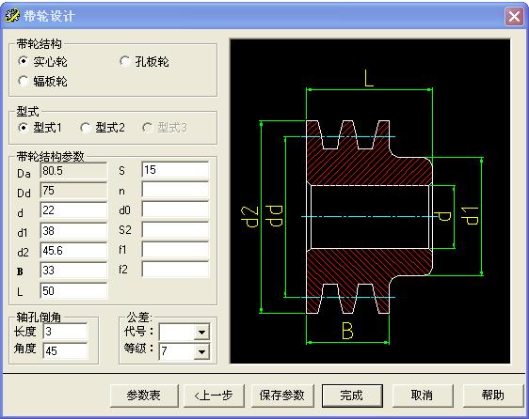The height and width of the screenshot is (419, 529).
Task: Click the 取消 cancel button
Action: [x=423, y=396]
